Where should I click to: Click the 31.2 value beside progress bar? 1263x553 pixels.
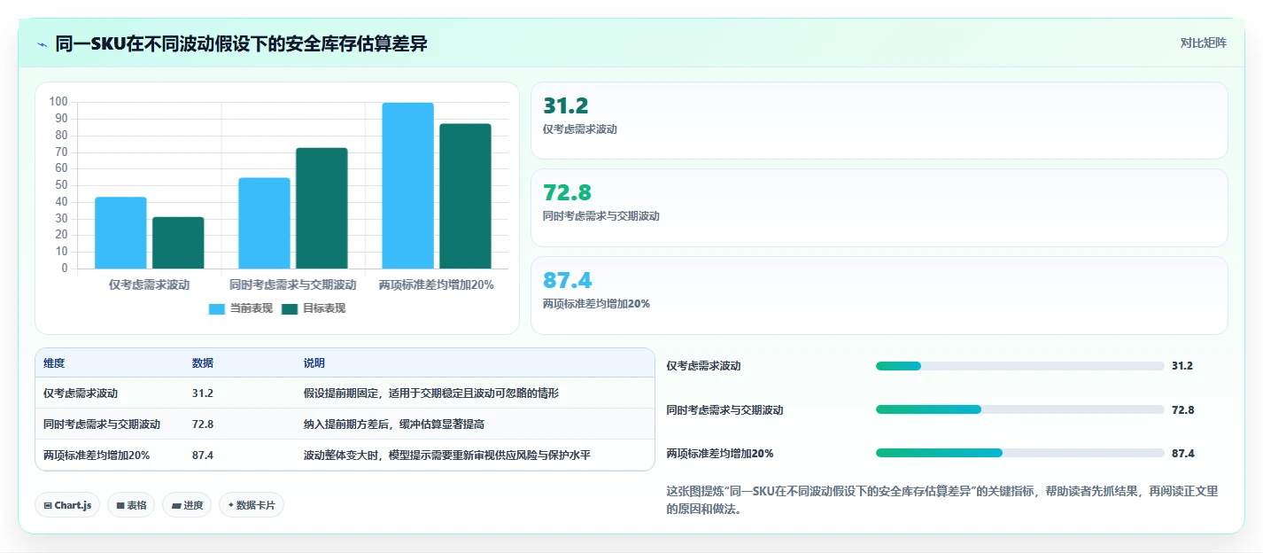(x=1182, y=366)
